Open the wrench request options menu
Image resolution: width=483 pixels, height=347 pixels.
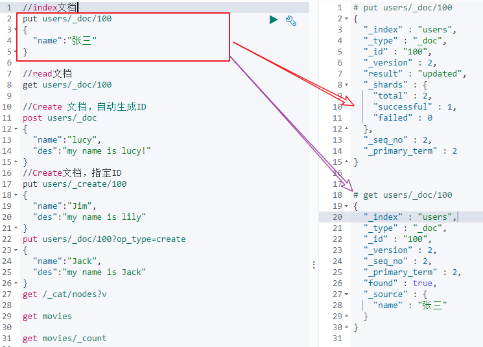coord(291,20)
